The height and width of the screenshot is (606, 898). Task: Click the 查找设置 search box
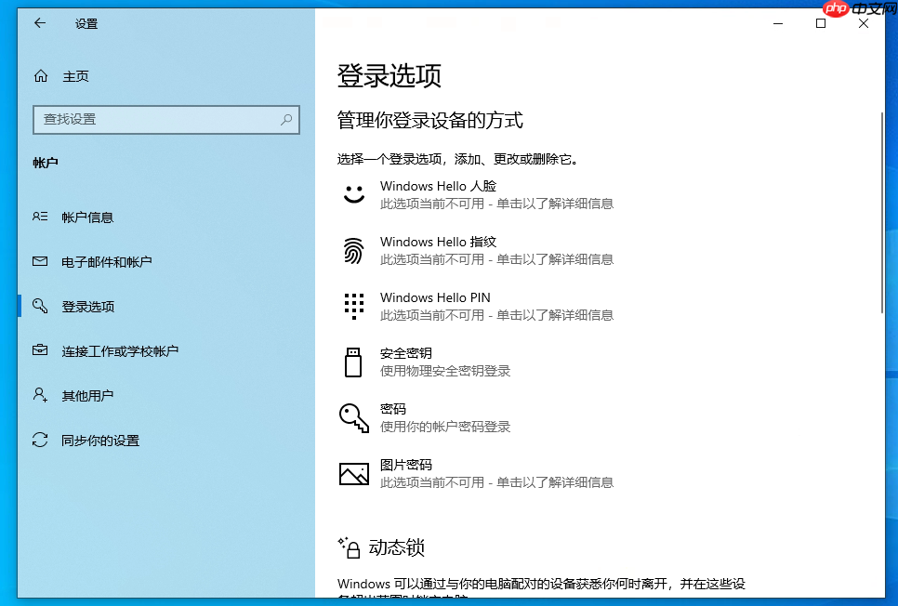[x=165, y=120]
